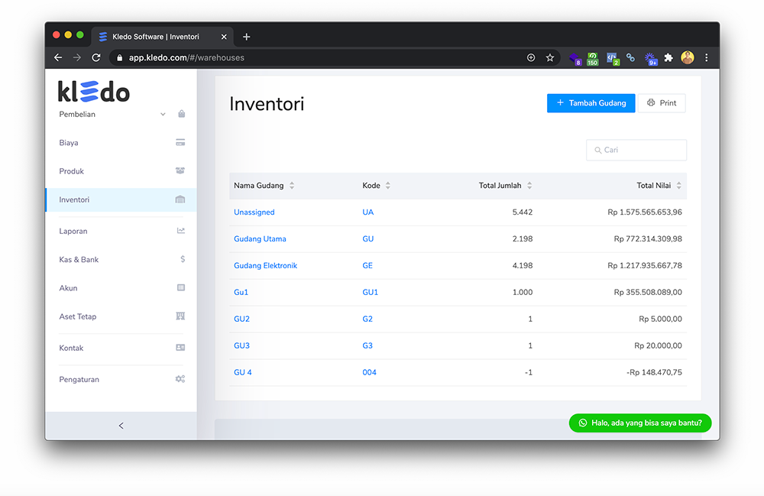Click the Pembelian shopping bag icon

point(181,114)
